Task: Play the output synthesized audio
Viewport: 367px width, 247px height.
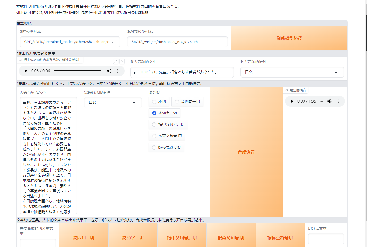Action: (292, 101)
